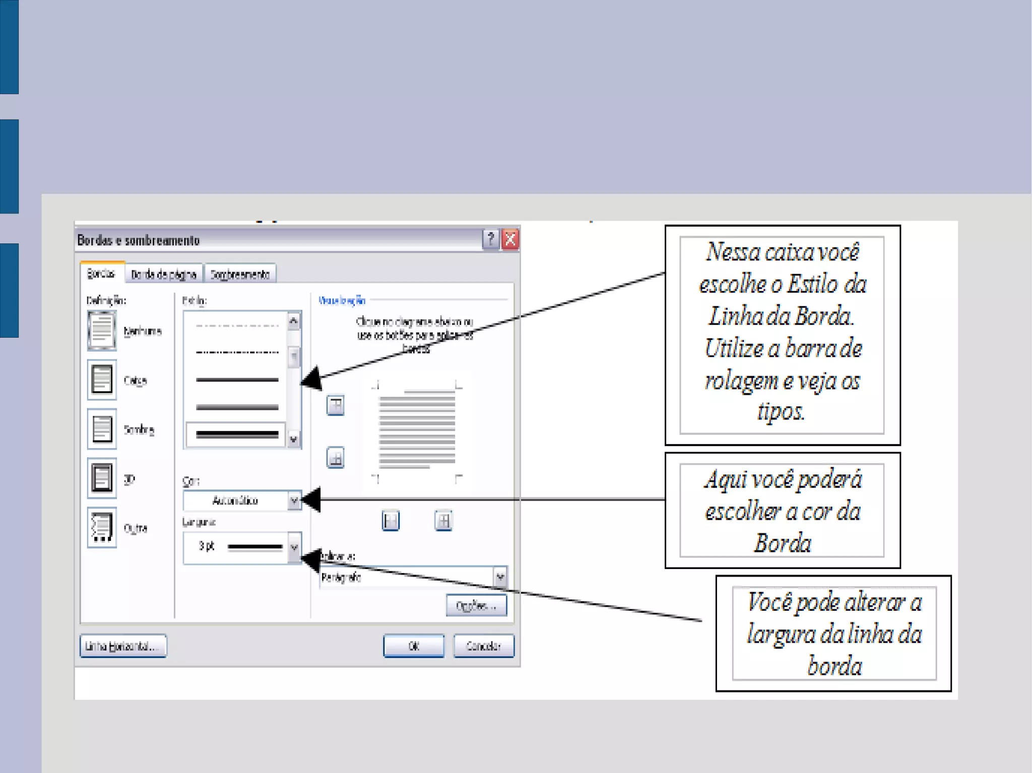1032x773 pixels.
Task: Select the Outra custom border icon
Action: (102, 527)
